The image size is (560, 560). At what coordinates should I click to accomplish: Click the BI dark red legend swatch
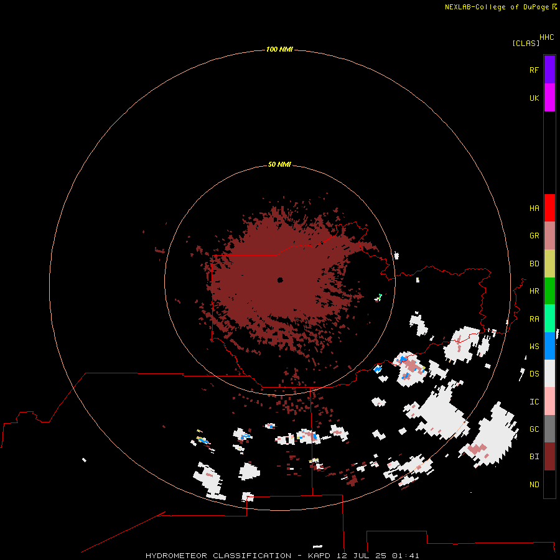[549, 457]
